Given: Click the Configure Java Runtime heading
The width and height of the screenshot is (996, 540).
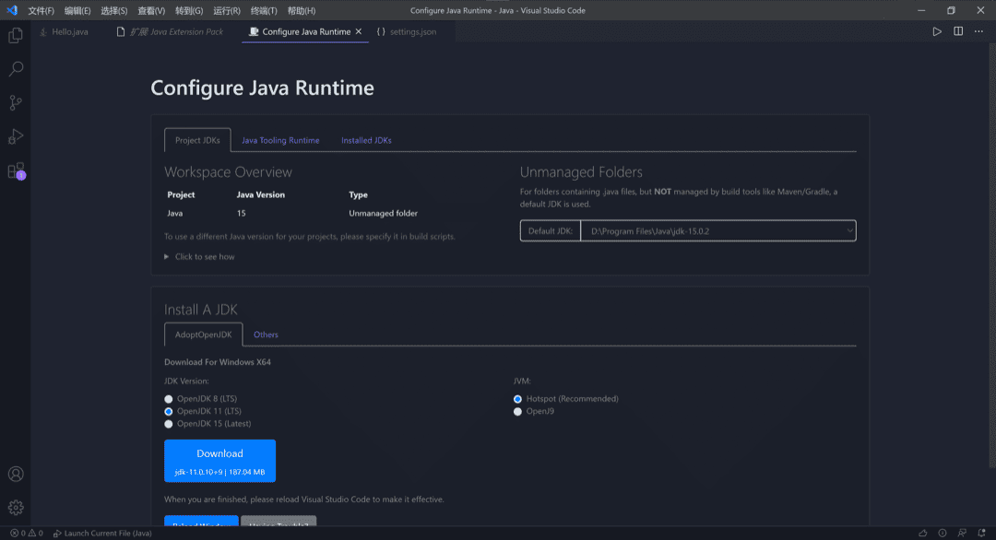Looking at the screenshot, I should (x=262, y=88).
